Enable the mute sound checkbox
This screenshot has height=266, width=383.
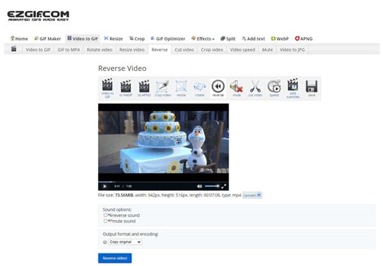(105, 221)
